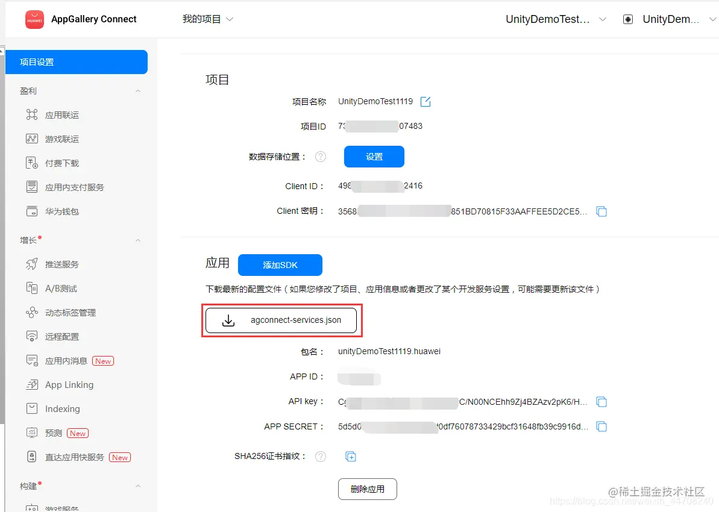
Task: Collapse the 增长 sidebar section
Action: [138, 240]
